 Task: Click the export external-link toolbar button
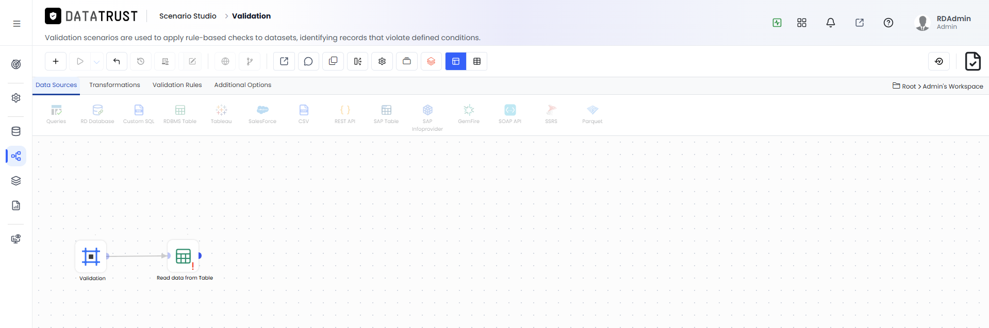(x=284, y=61)
